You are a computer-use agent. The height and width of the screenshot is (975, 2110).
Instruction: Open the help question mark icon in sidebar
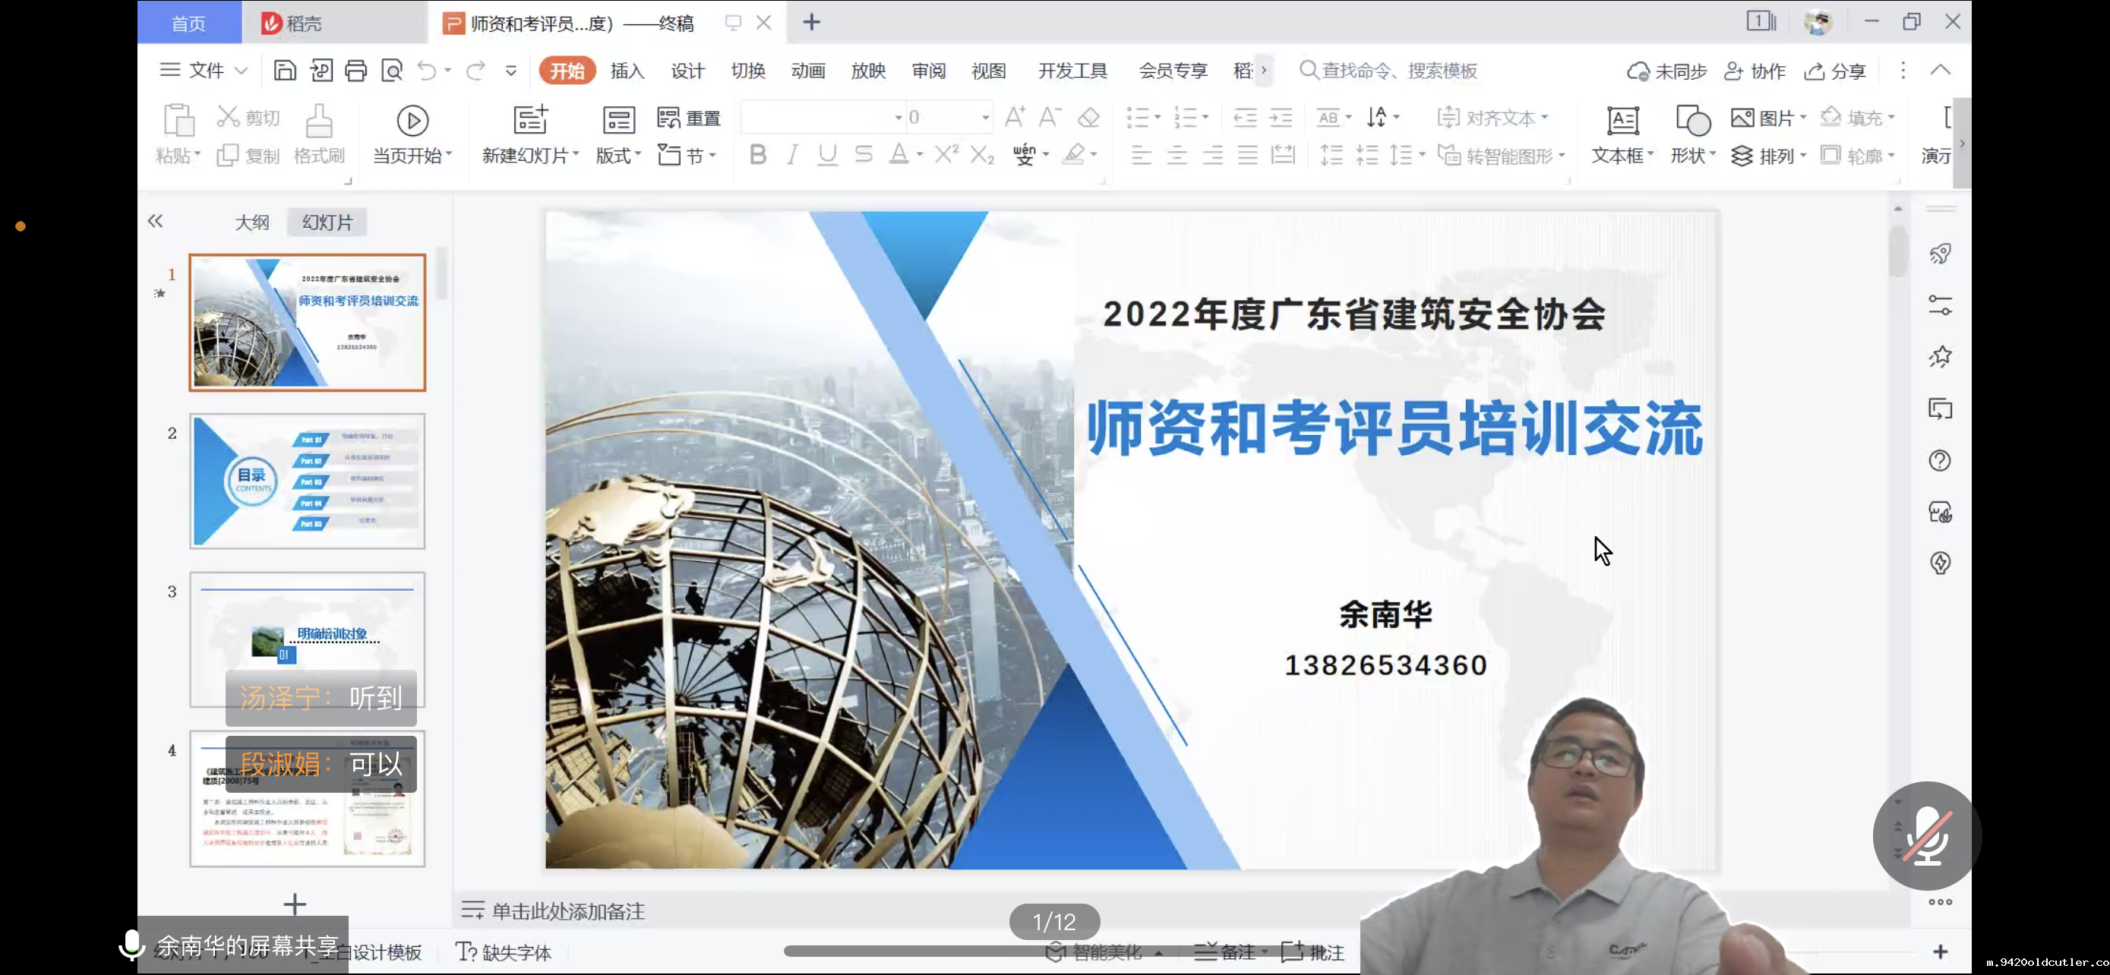(1940, 461)
